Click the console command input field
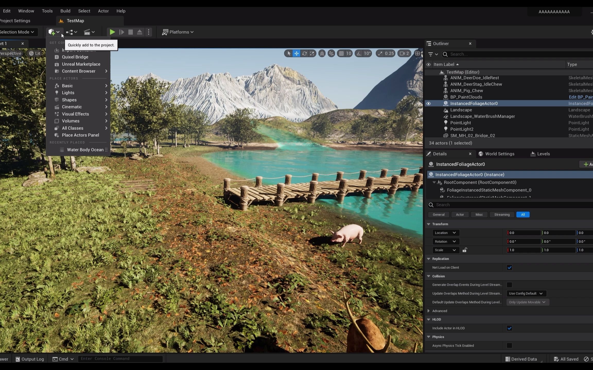Image resolution: width=593 pixels, height=370 pixels. click(120, 359)
